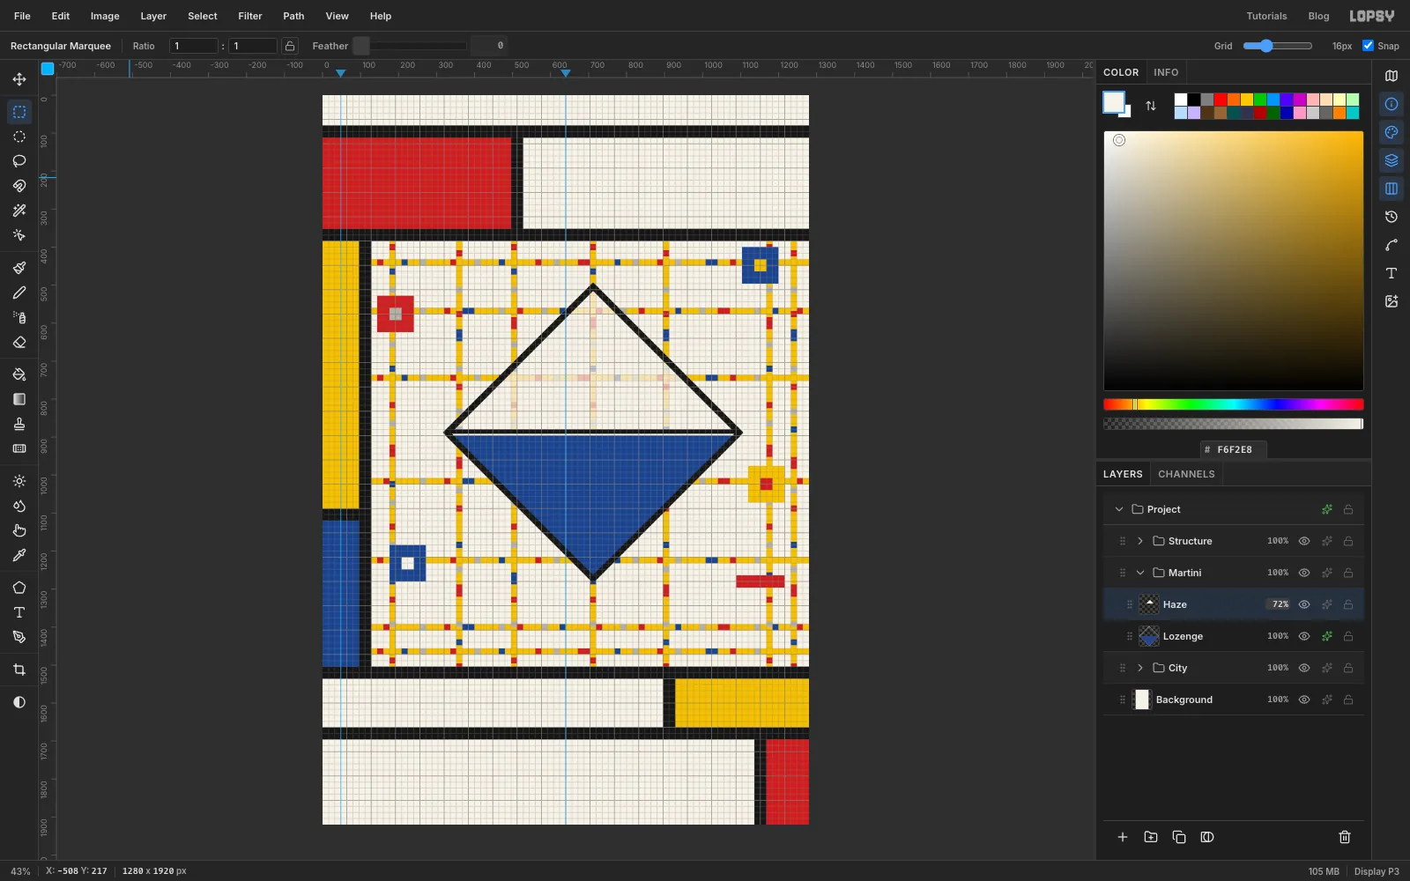Open the Blog link
1410x881 pixels.
coord(1318,16)
